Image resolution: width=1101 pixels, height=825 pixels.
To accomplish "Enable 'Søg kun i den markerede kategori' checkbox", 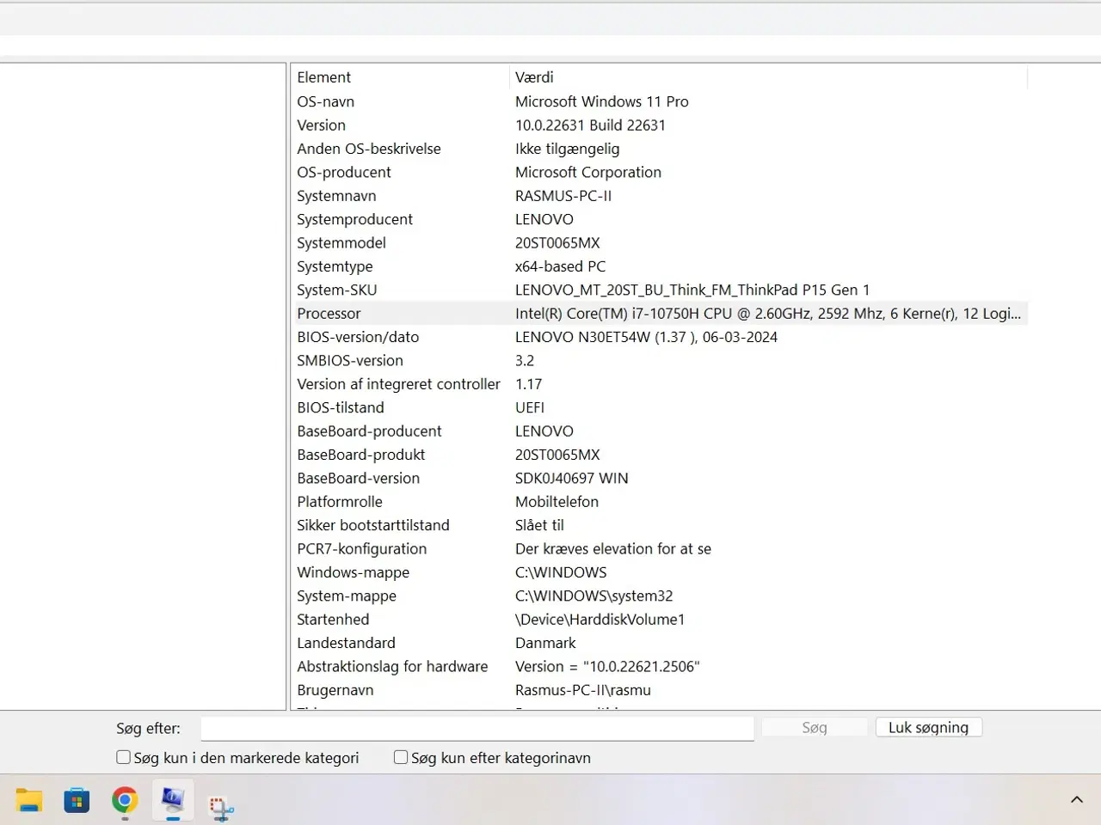I will (124, 757).
